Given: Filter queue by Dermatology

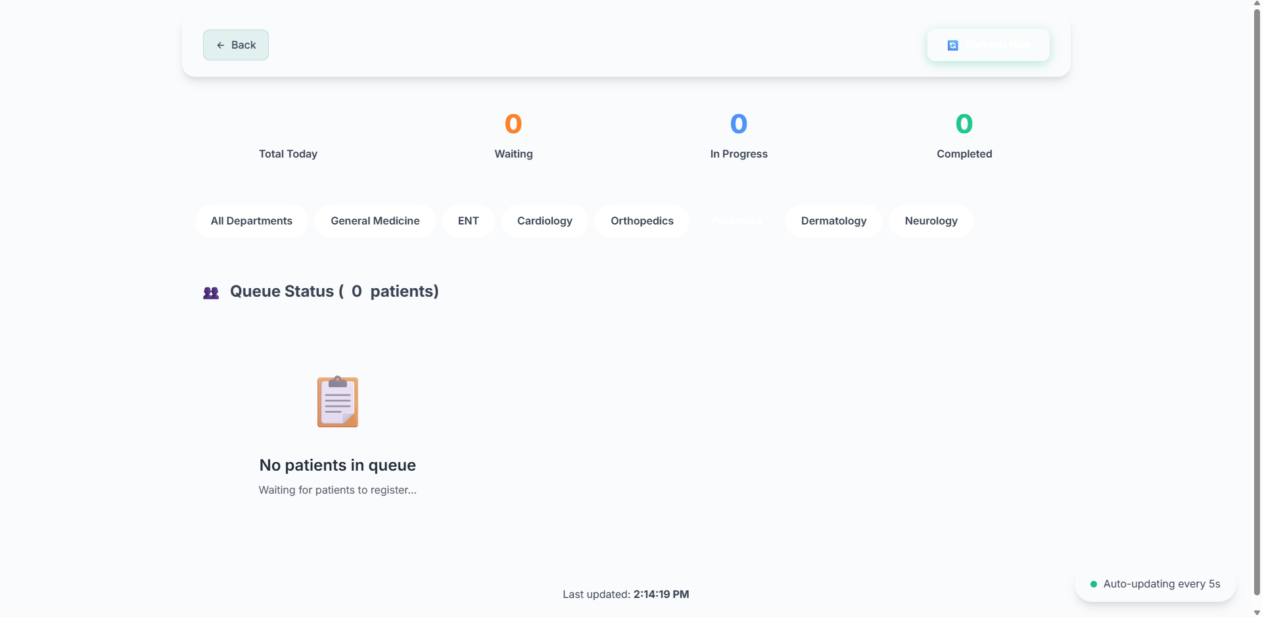Looking at the screenshot, I should 834,221.
